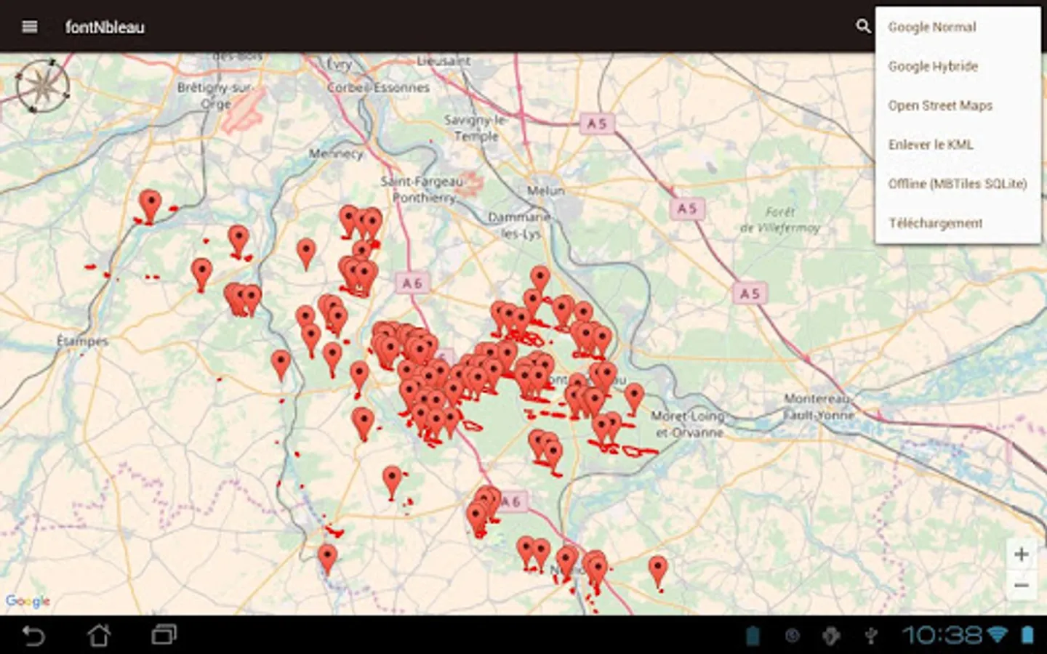
Task: Select Enlever le KML option
Action: point(958,145)
